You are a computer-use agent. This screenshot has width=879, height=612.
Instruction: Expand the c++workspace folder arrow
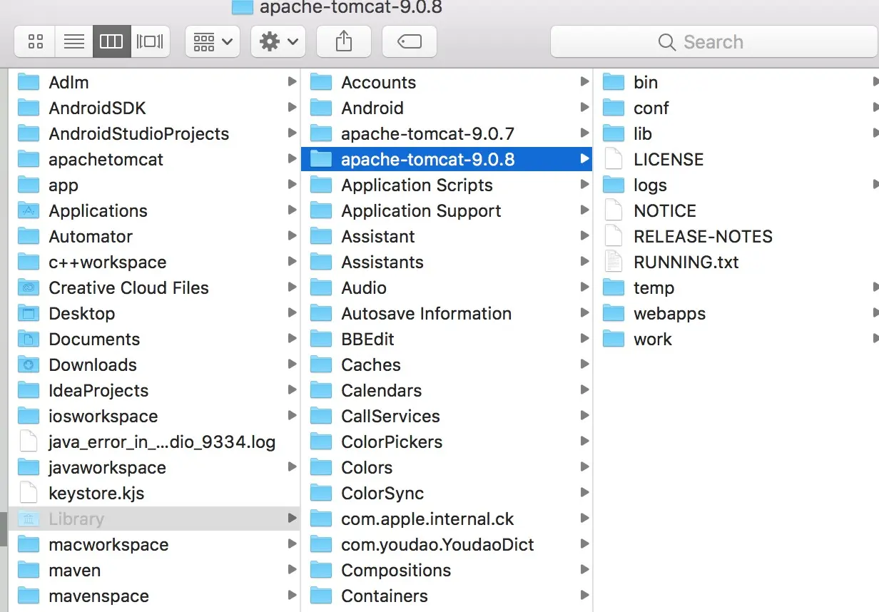292,262
